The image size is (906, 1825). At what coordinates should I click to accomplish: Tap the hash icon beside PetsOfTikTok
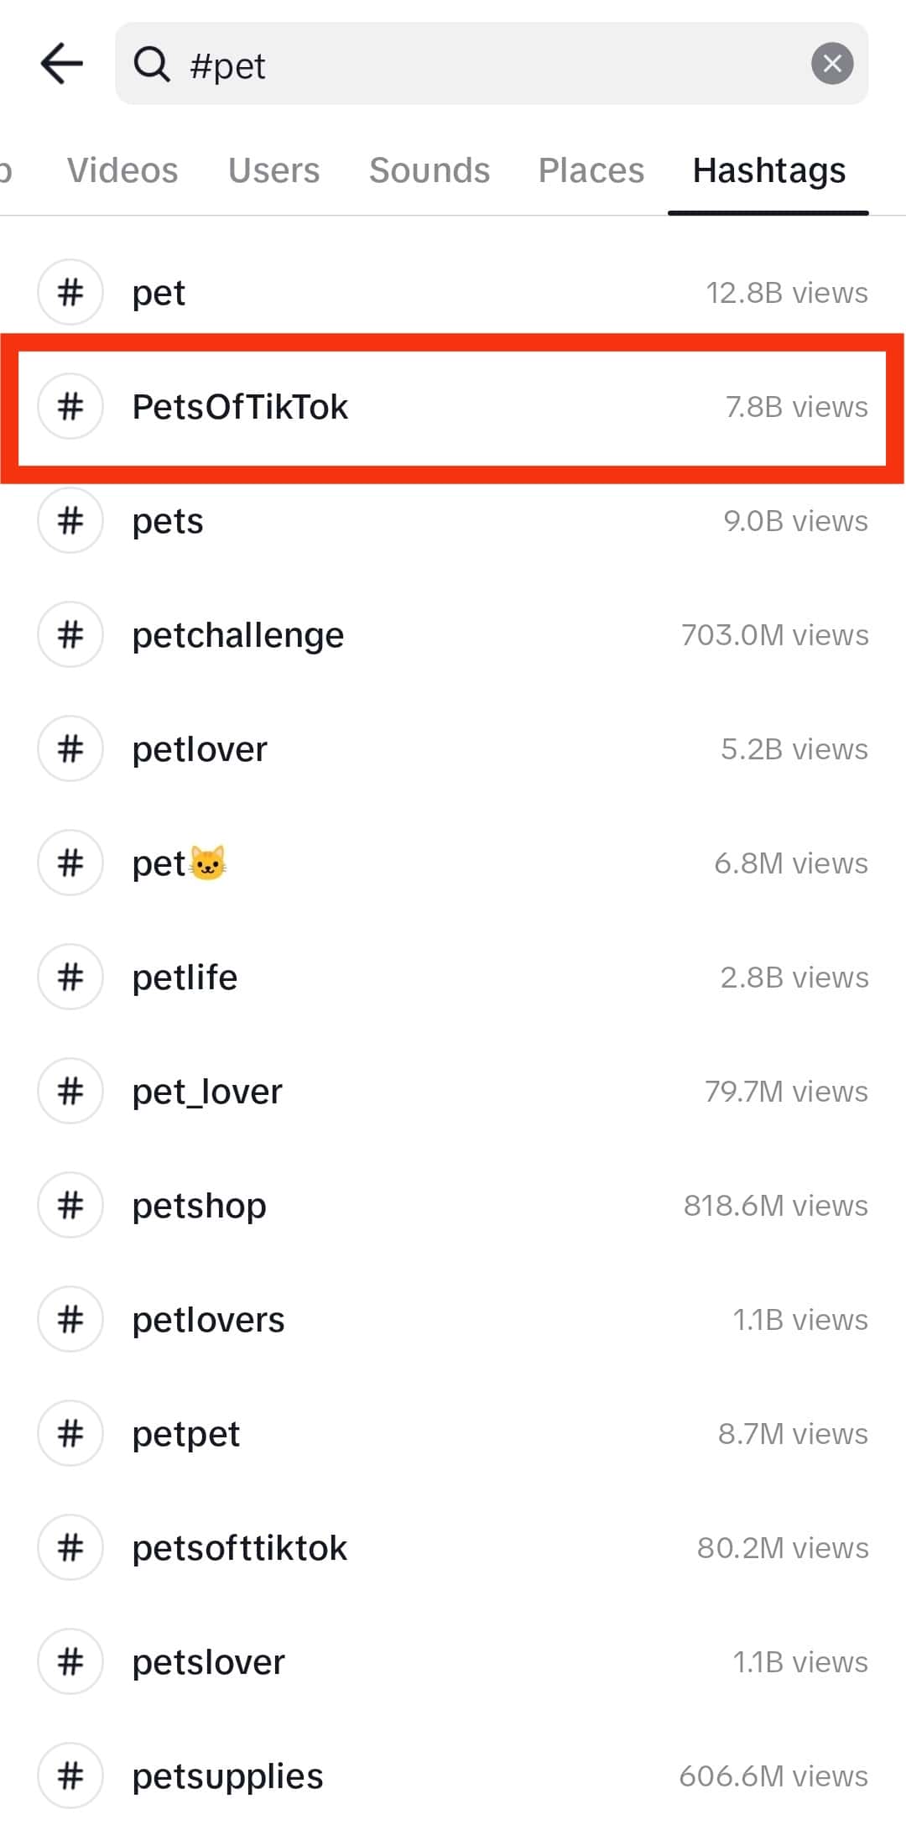click(70, 407)
